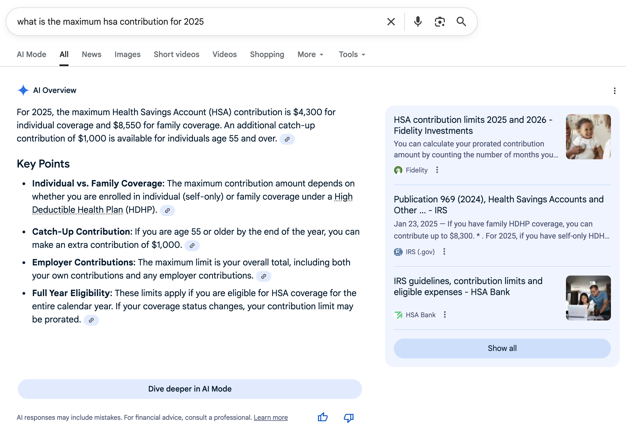Click thumbs up feedback icon
Image resolution: width=626 pixels, height=431 pixels.
(x=323, y=417)
